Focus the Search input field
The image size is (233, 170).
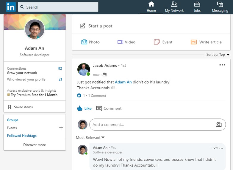coord(58,7)
